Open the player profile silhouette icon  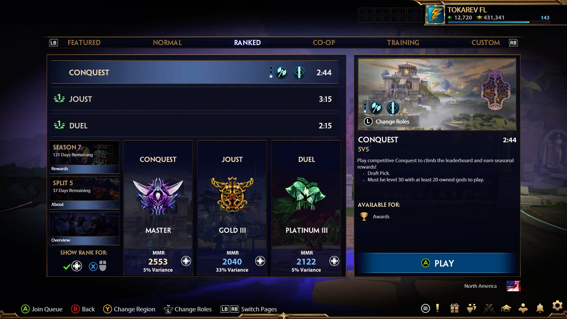[x=523, y=308]
